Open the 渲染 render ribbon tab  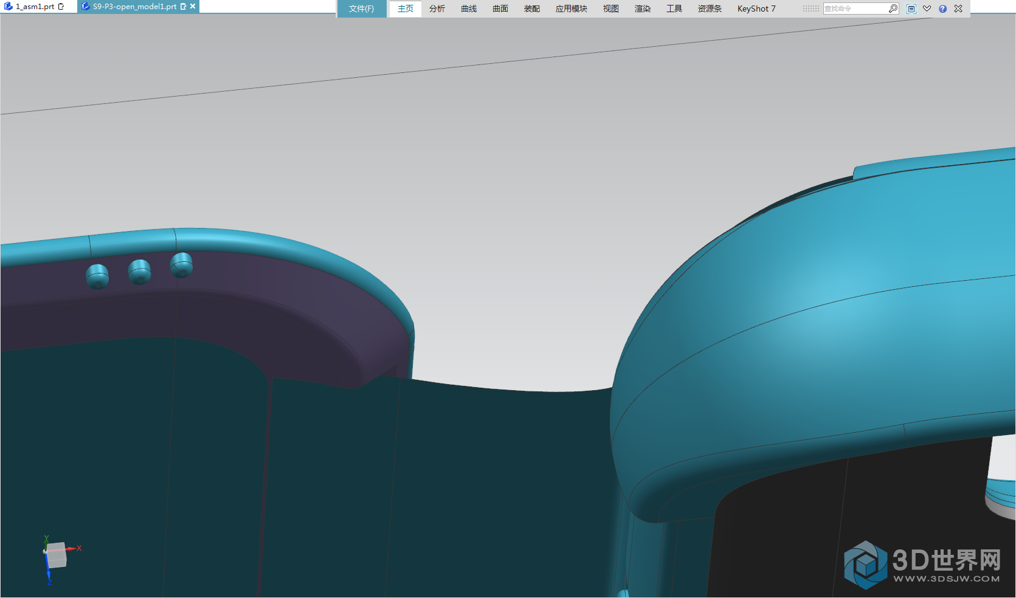click(x=643, y=9)
